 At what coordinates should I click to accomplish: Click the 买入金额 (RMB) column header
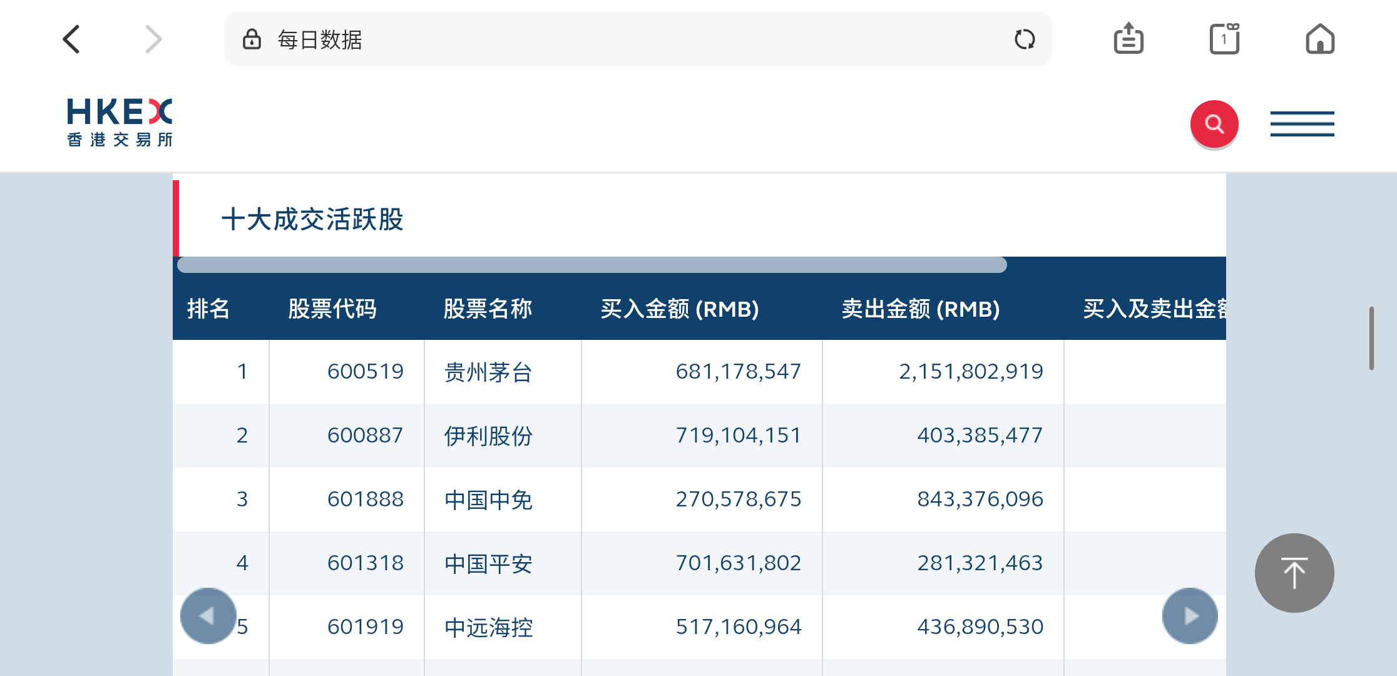click(679, 309)
